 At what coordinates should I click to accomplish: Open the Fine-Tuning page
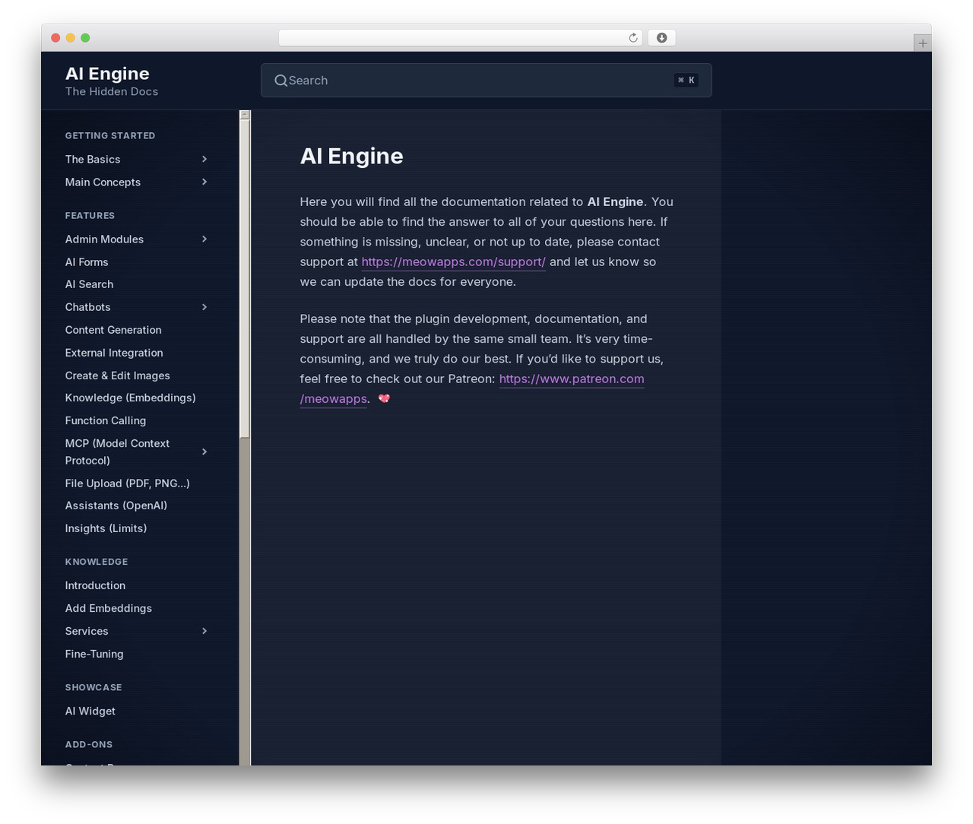[x=94, y=654]
